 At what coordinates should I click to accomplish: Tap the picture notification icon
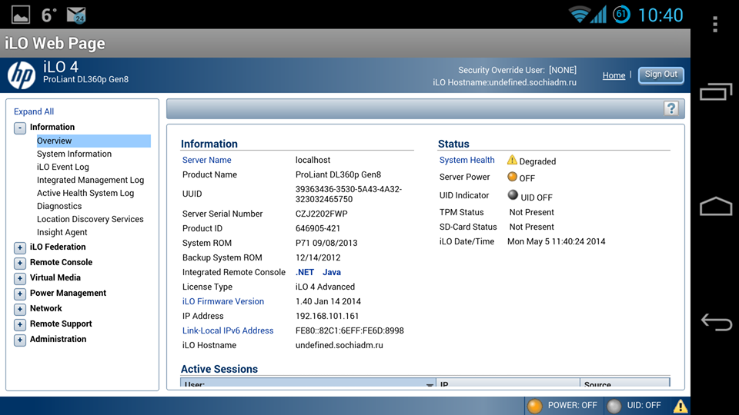(21, 15)
